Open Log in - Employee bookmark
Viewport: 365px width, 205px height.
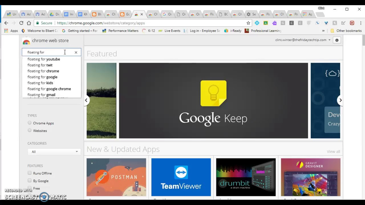click(x=202, y=31)
